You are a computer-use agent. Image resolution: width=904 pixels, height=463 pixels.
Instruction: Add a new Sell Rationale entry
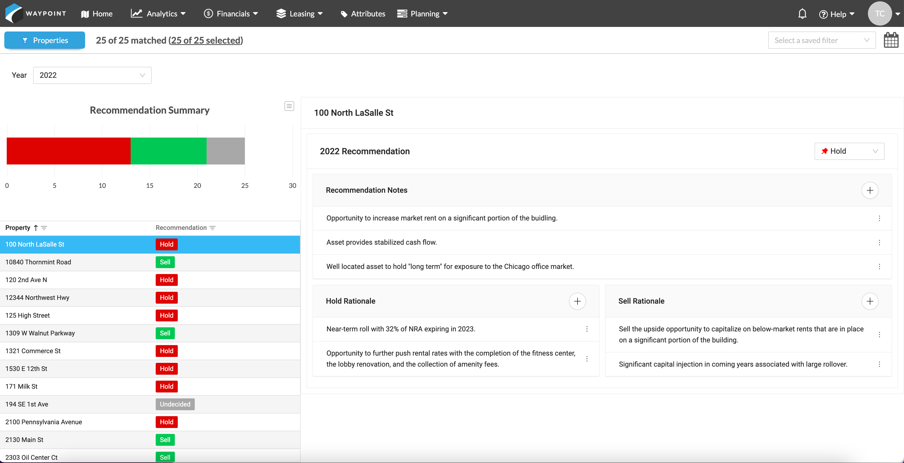point(870,301)
